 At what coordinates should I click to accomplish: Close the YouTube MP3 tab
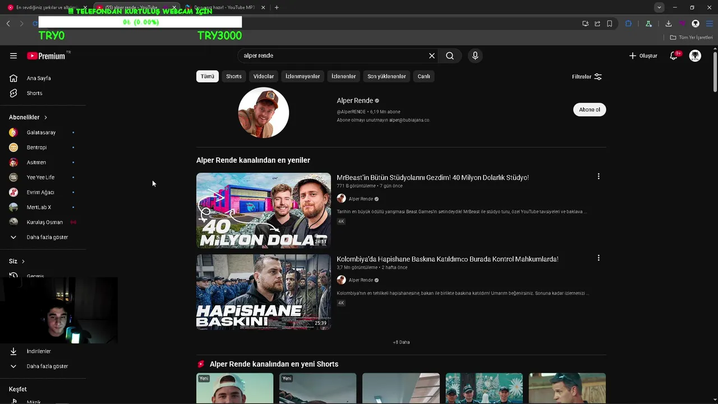[x=263, y=7]
